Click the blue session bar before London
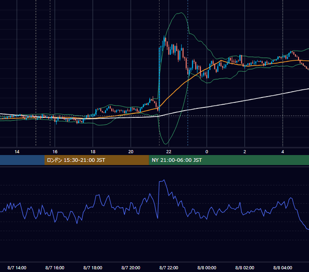This screenshot has width=309, height=272. (22, 160)
